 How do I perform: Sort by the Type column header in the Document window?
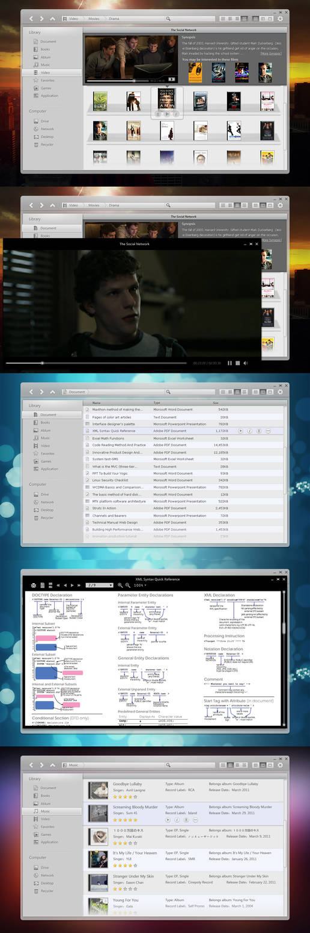coord(157,402)
